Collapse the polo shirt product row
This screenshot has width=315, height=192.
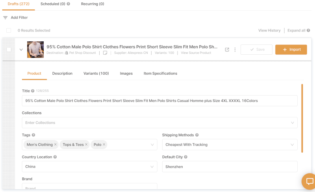coord(21,50)
